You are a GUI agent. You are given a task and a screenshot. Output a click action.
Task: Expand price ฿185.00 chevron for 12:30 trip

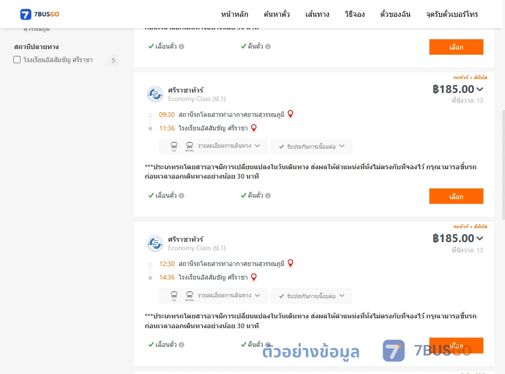point(480,238)
